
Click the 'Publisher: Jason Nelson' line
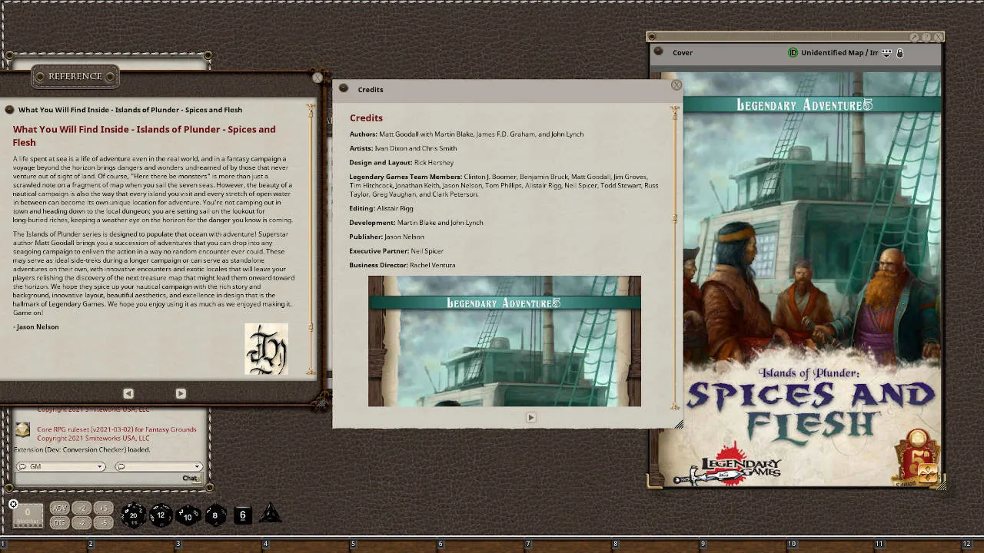tap(387, 237)
